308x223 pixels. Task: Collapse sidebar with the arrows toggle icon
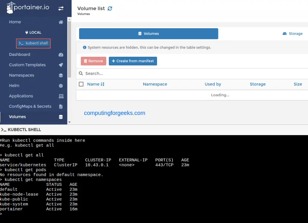(61, 8)
